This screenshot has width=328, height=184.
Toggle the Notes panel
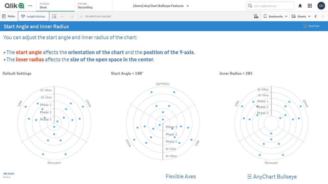coord(9,16)
